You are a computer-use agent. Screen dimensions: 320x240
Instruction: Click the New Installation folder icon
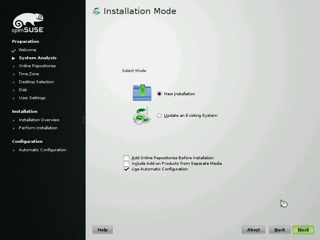pyautogui.click(x=142, y=93)
